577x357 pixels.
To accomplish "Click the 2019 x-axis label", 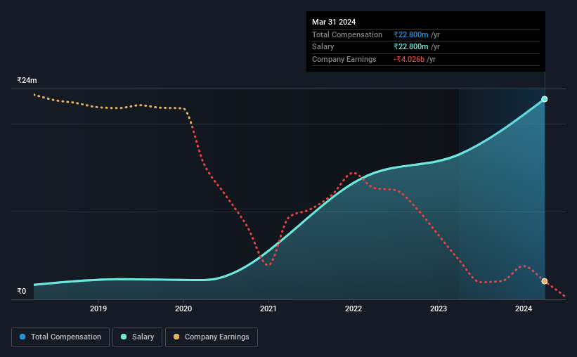I will pos(98,309).
